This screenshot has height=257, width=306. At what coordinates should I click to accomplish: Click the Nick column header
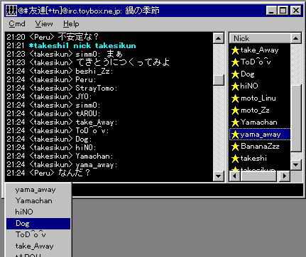(x=260, y=38)
